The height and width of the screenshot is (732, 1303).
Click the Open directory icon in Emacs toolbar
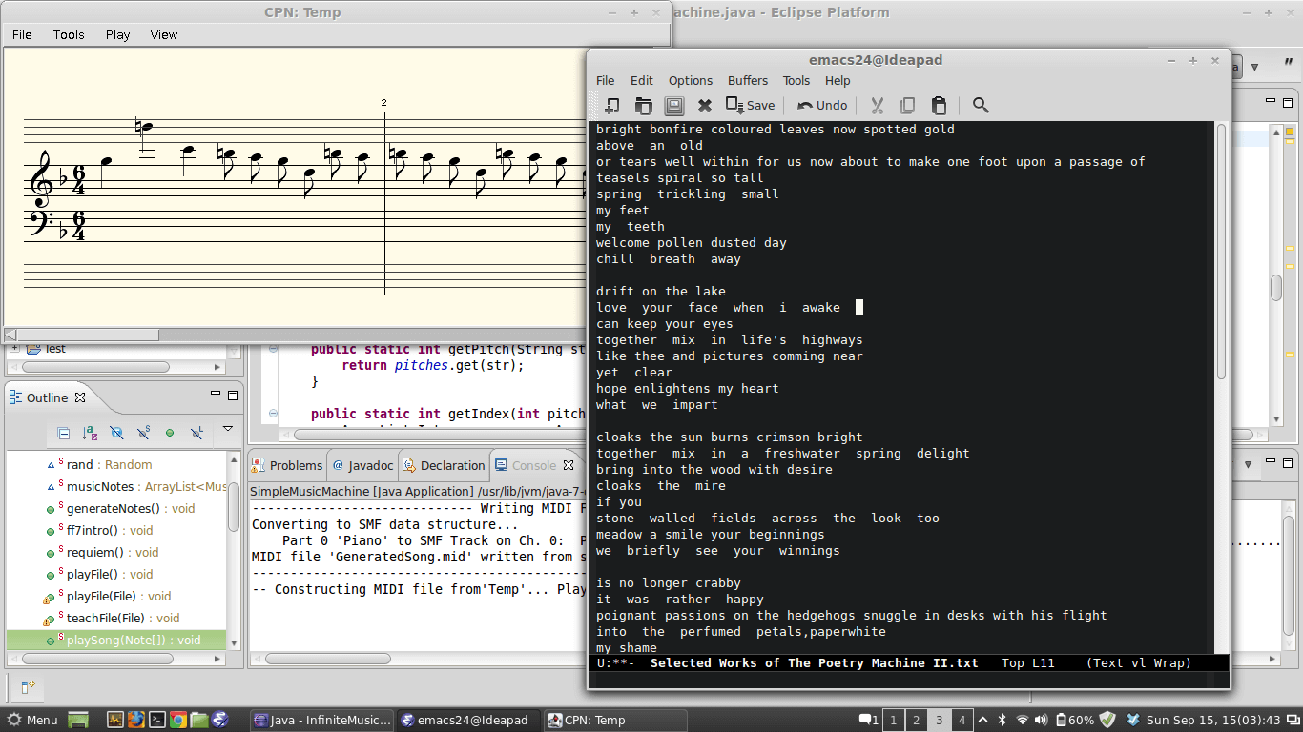pyautogui.click(x=644, y=106)
